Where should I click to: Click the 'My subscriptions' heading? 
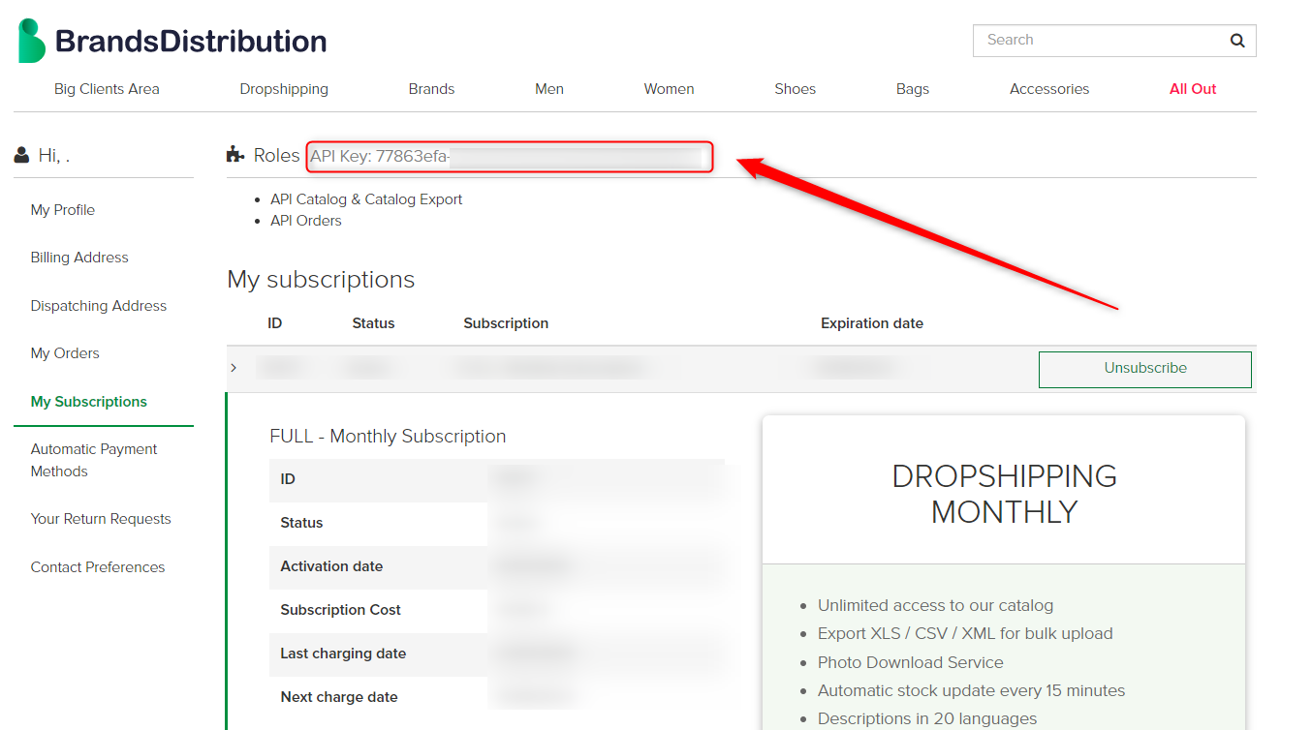pyautogui.click(x=321, y=280)
